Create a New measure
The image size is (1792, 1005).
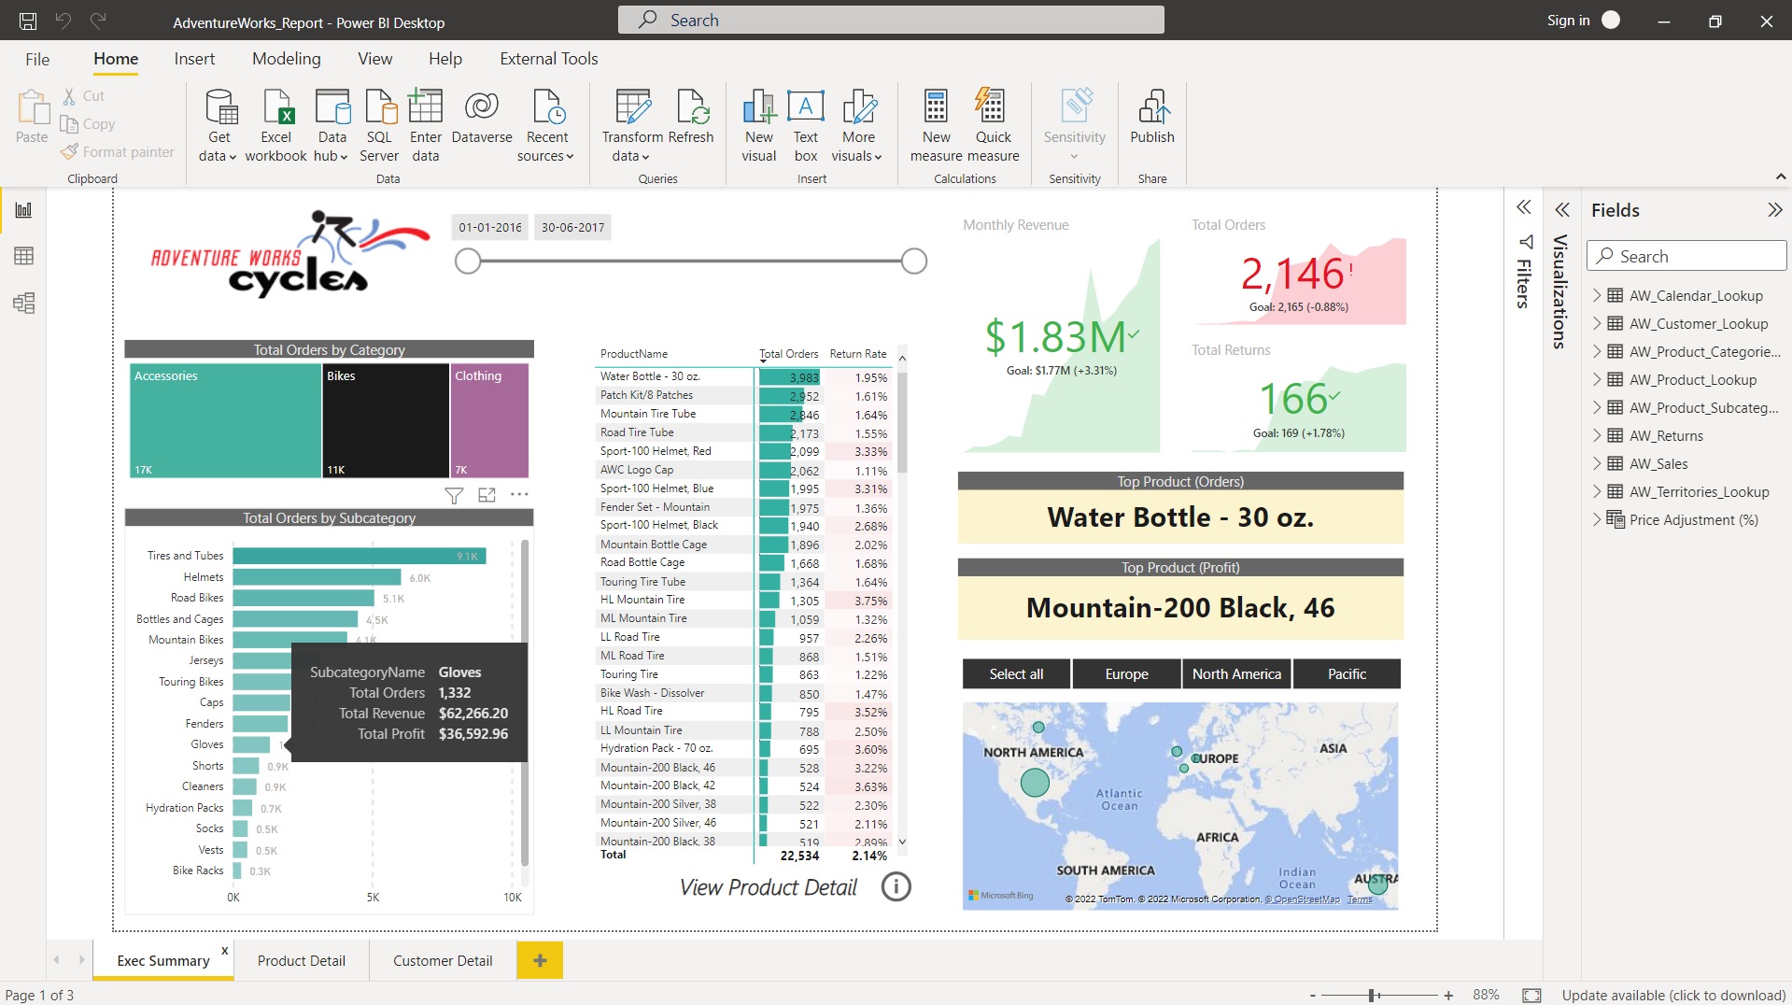click(x=936, y=126)
